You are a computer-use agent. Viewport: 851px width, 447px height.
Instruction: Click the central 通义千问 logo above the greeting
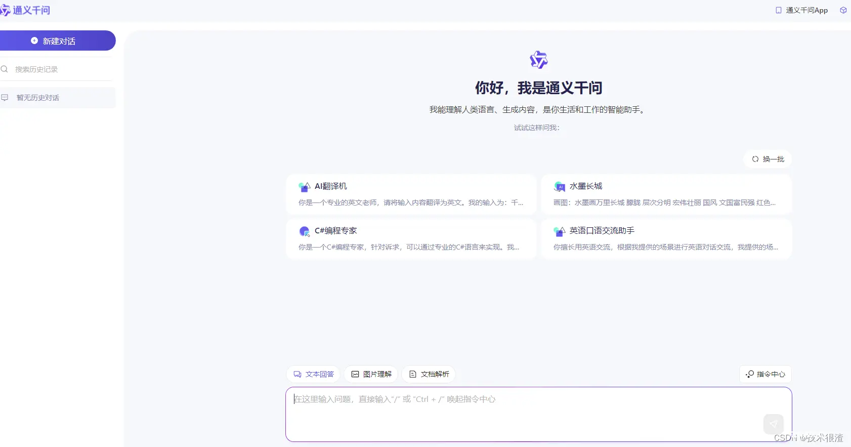pyautogui.click(x=539, y=60)
